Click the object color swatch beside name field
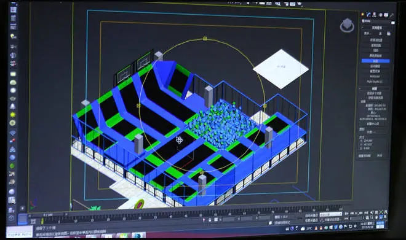 [393, 23]
